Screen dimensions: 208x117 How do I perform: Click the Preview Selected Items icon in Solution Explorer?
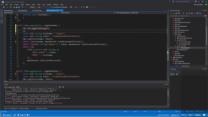(200, 13)
